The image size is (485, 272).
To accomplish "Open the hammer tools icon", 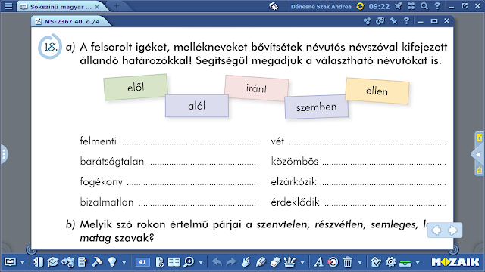I will (x=97, y=262).
